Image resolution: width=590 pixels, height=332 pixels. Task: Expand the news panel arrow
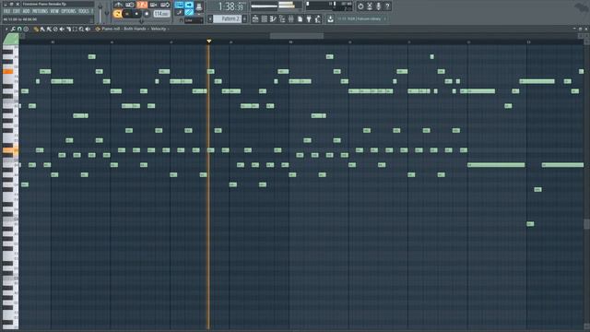[x=385, y=18]
